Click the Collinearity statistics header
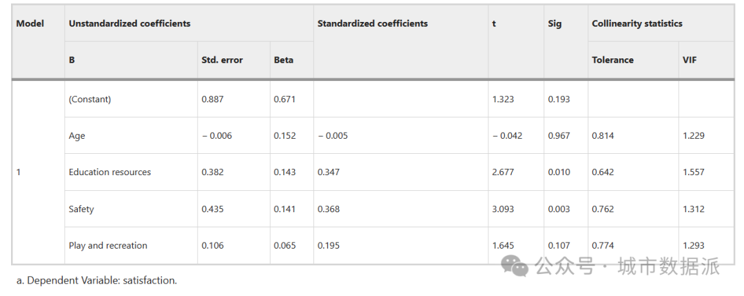This screenshot has height=296, width=744. pyautogui.click(x=637, y=23)
